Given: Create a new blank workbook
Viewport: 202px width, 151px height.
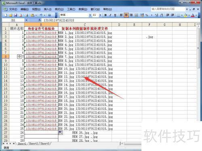Looking at the screenshot, I should [x=6, y=15].
